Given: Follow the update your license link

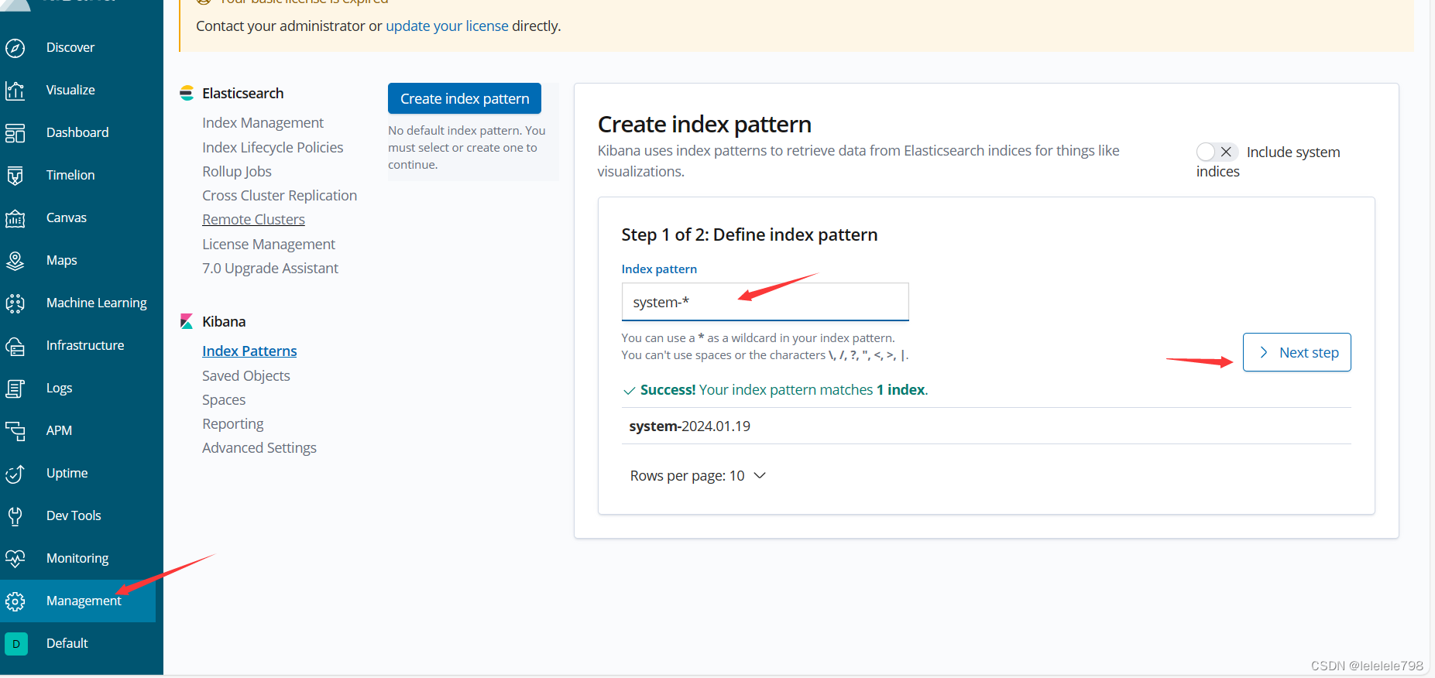Looking at the screenshot, I should (447, 26).
